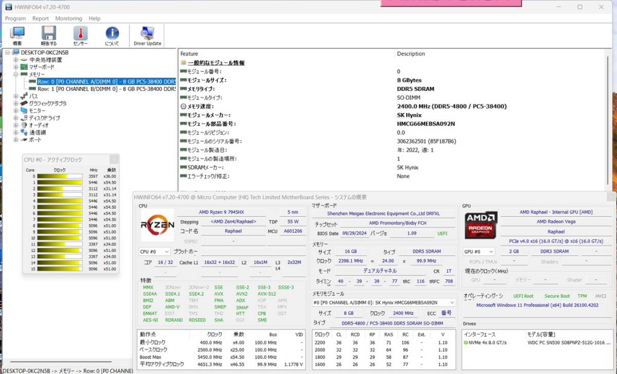Click the 平均アクティブクロック row
The width and height of the screenshot is (617, 374).
tap(221, 364)
